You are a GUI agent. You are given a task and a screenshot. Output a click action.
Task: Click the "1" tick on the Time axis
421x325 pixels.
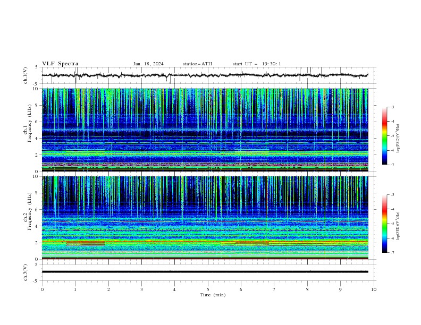(x=75, y=289)
